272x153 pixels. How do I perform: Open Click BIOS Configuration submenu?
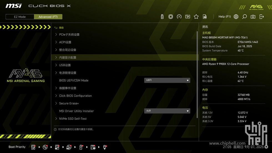(x=125, y=96)
